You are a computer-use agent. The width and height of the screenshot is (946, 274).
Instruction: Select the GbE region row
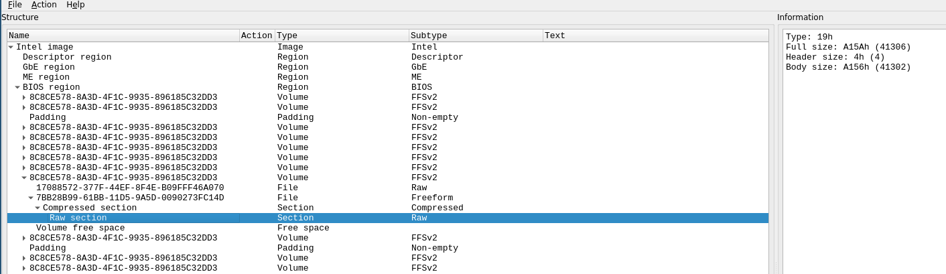pos(388,67)
